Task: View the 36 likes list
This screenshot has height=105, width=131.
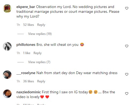Action: click(29, 81)
